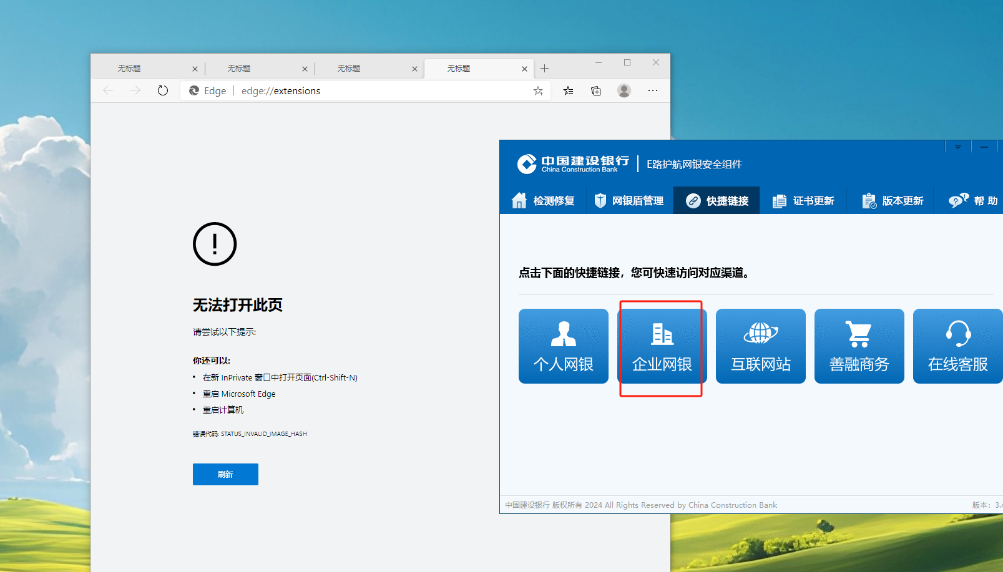Close the first 无标题 tab

point(195,69)
